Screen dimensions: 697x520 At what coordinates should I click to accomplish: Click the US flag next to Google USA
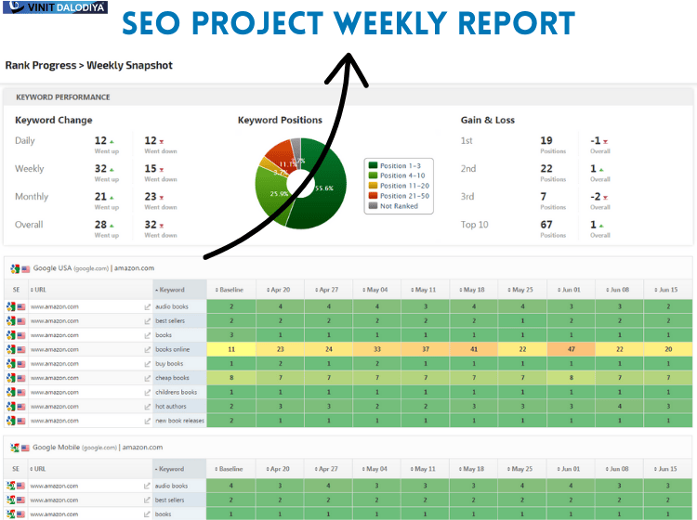[x=25, y=268]
